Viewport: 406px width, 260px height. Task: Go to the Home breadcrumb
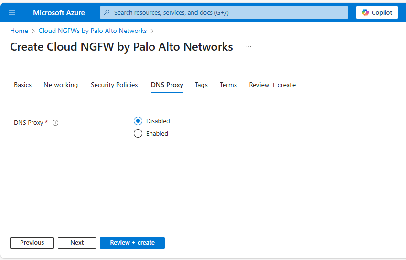19,31
